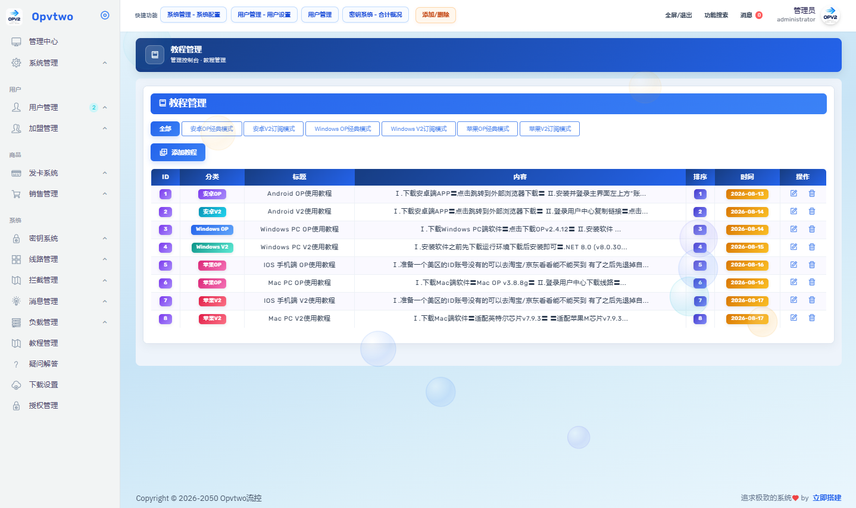
Task: Click the lock icon for 授权管理
Action: coord(16,406)
